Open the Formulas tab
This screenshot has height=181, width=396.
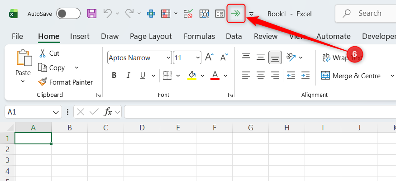coord(199,36)
